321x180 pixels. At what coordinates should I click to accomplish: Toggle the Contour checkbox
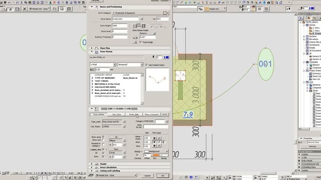point(137,155)
